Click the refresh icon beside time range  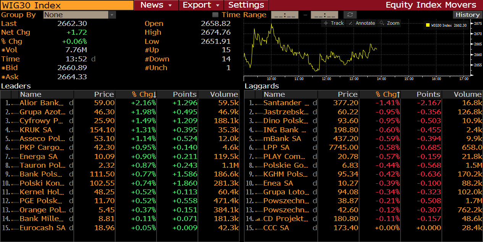coord(350,15)
